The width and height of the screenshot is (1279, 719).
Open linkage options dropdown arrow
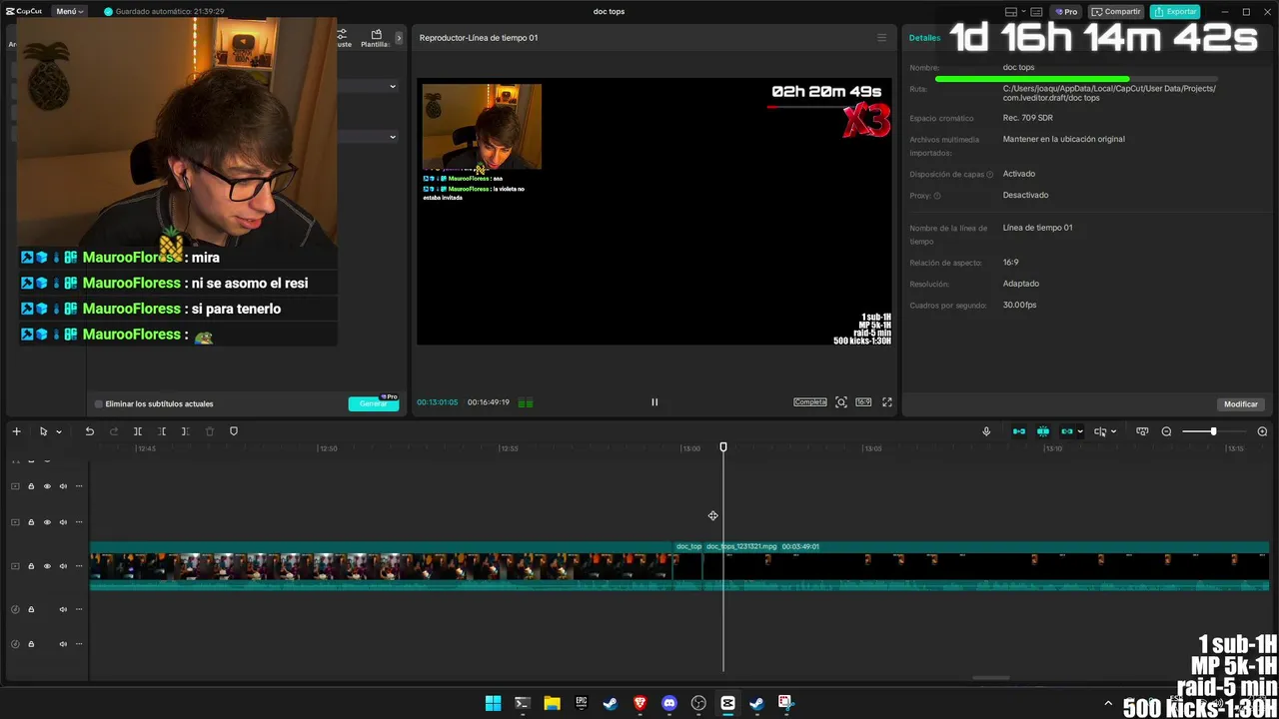1080,432
